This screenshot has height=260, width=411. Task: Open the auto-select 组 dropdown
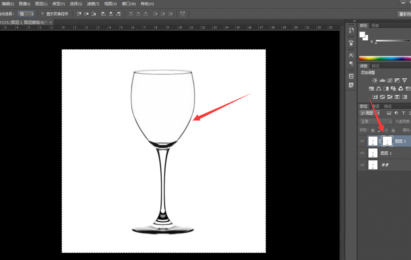click(x=26, y=14)
